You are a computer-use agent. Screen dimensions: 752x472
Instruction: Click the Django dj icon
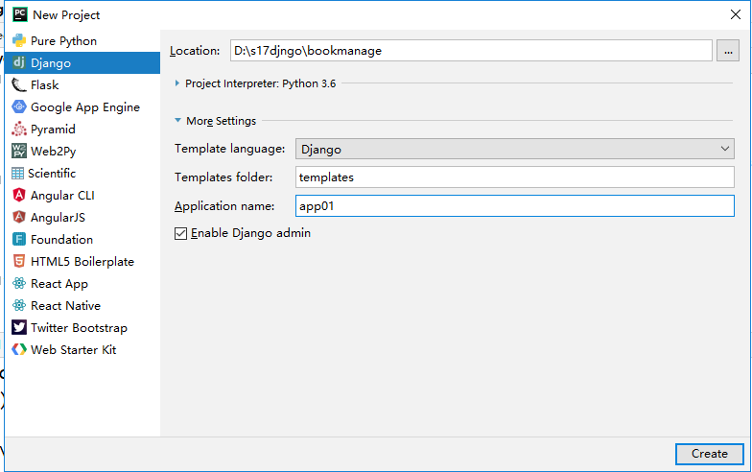(x=19, y=62)
